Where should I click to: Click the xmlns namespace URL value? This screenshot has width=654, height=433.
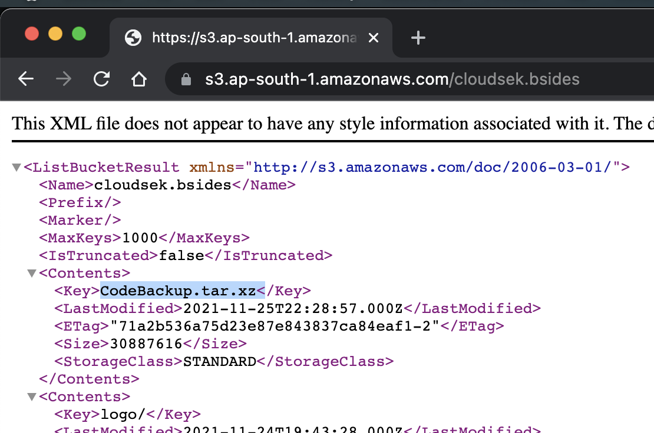point(432,167)
